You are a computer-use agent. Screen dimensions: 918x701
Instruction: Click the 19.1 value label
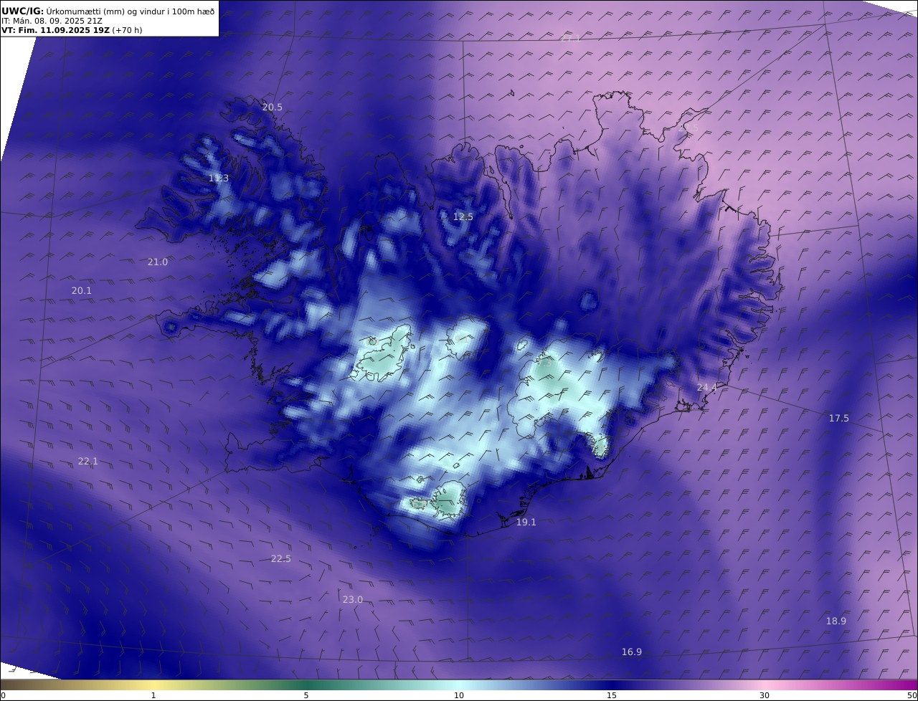tap(526, 522)
